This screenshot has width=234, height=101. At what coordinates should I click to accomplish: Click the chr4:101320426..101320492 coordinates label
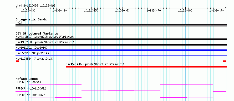coord(35,6)
